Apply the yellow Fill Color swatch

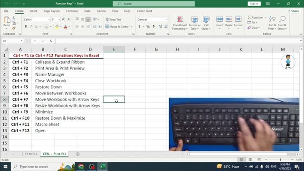57,27
